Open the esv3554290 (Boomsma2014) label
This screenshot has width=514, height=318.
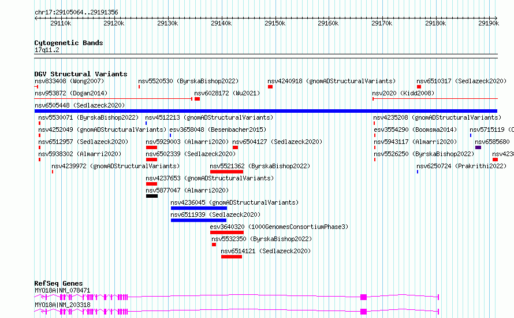point(415,130)
